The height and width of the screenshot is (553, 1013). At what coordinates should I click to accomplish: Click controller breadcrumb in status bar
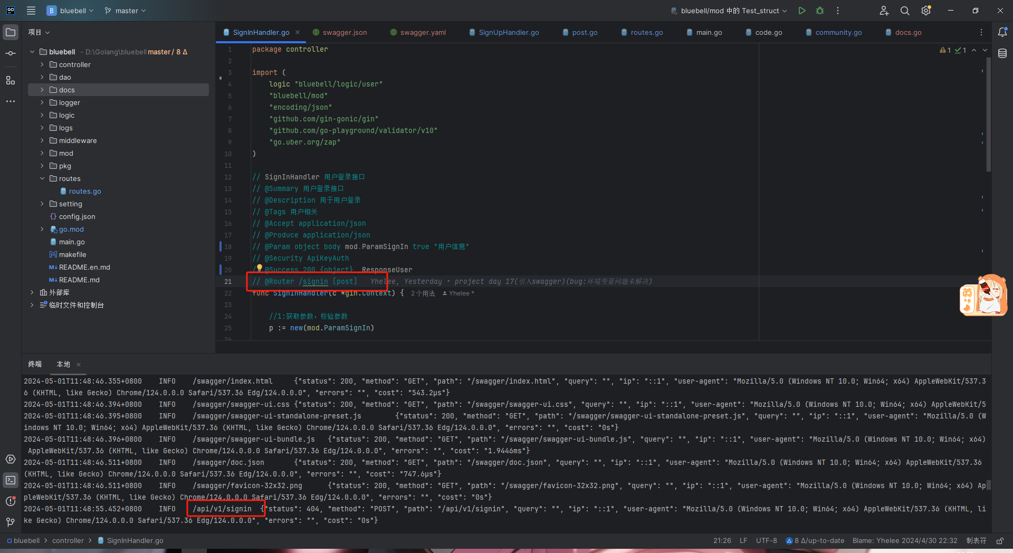[68, 541]
